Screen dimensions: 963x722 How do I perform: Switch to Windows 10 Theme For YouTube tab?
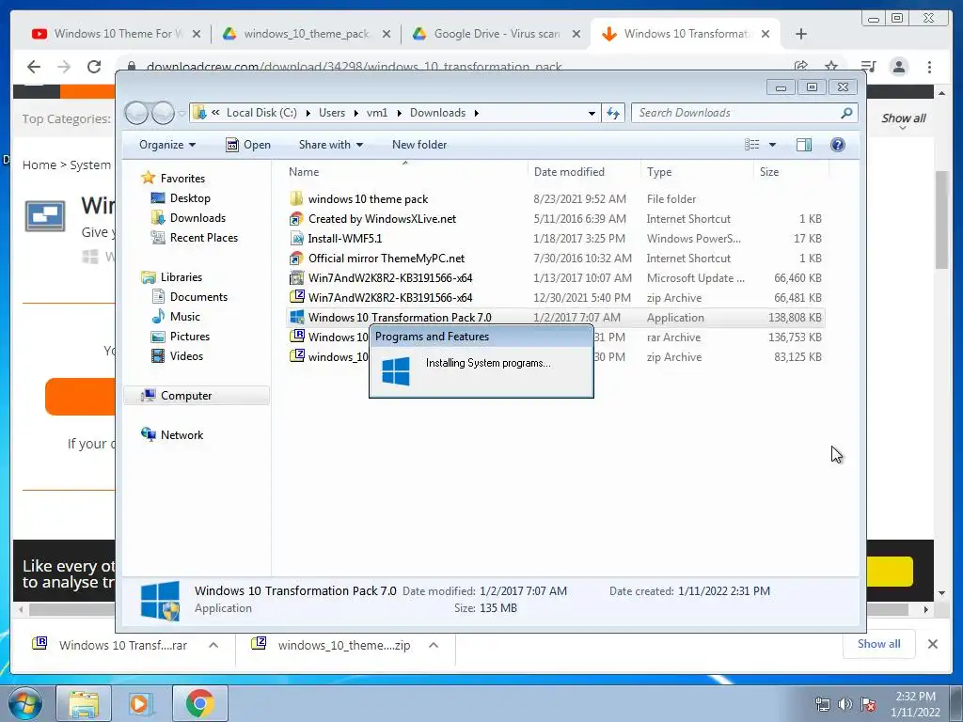pos(117,34)
